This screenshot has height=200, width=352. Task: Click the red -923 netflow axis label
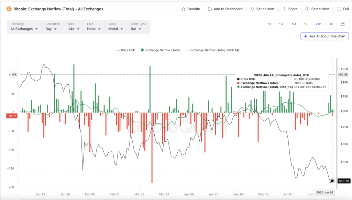(x=12, y=116)
